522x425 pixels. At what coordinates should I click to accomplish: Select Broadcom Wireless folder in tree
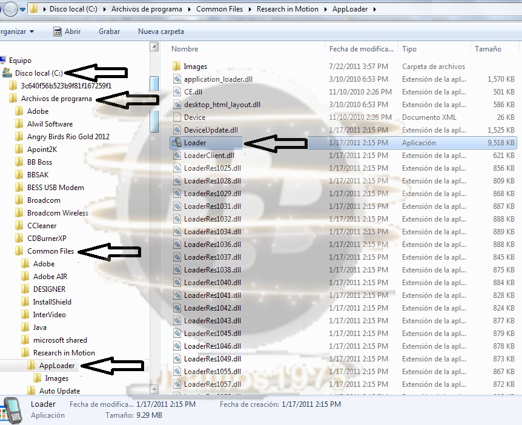click(x=58, y=213)
